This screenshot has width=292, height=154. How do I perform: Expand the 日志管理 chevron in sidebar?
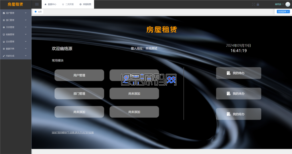point(26,42)
